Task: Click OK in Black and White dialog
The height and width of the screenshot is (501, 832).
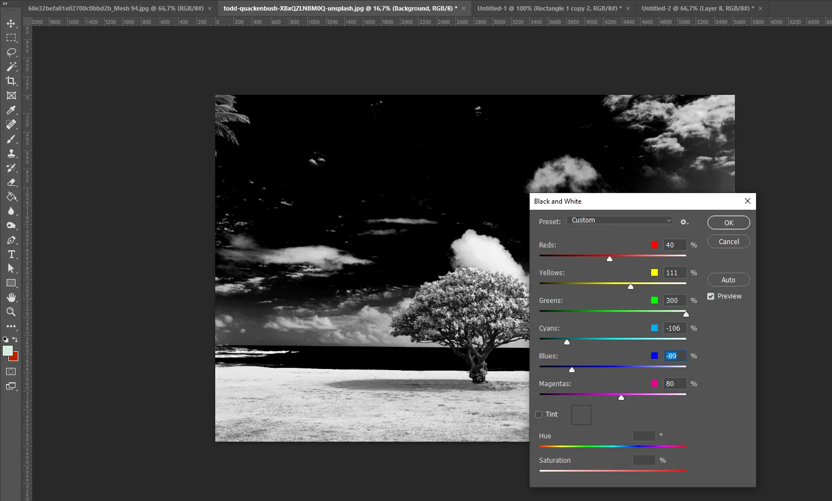Action: [x=728, y=222]
